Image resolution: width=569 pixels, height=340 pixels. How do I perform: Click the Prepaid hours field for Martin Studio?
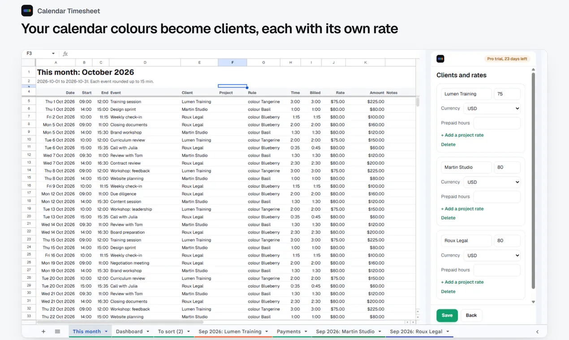point(497,196)
